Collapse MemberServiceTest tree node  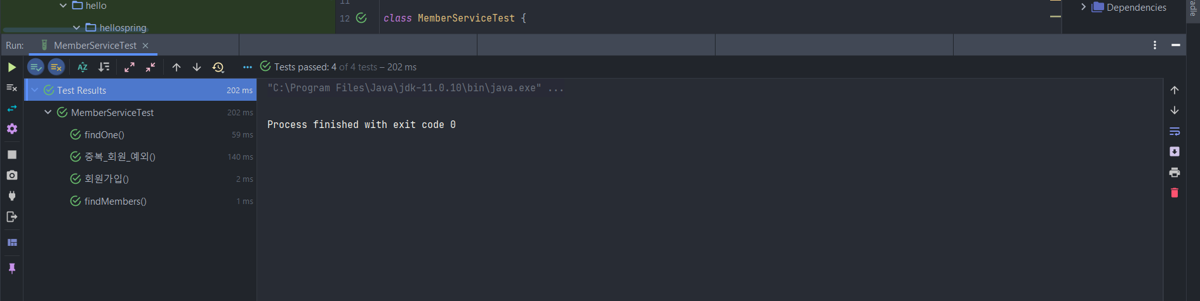click(x=48, y=112)
